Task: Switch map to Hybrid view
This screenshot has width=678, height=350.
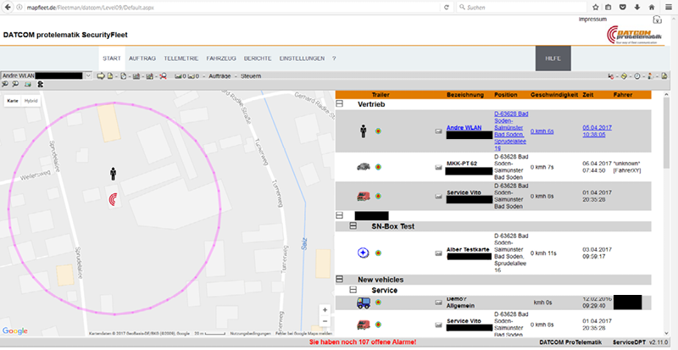Action: click(x=31, y=100)
